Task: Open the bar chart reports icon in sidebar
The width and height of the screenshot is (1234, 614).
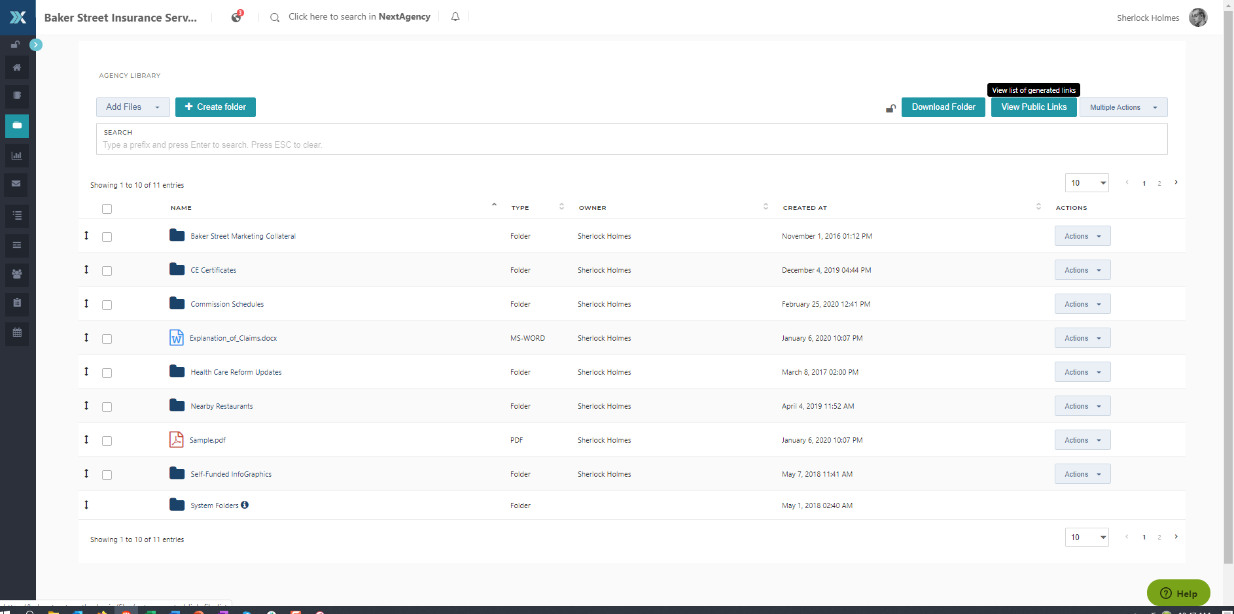Action: (x=17, y=156)
